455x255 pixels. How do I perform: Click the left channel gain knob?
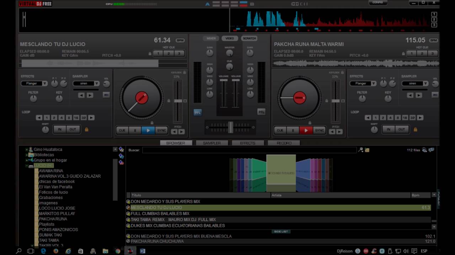coord(210,53)
